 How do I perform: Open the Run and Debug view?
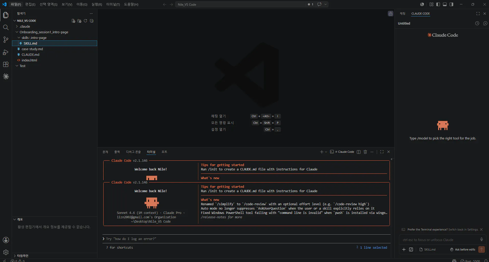click(6, 52)
